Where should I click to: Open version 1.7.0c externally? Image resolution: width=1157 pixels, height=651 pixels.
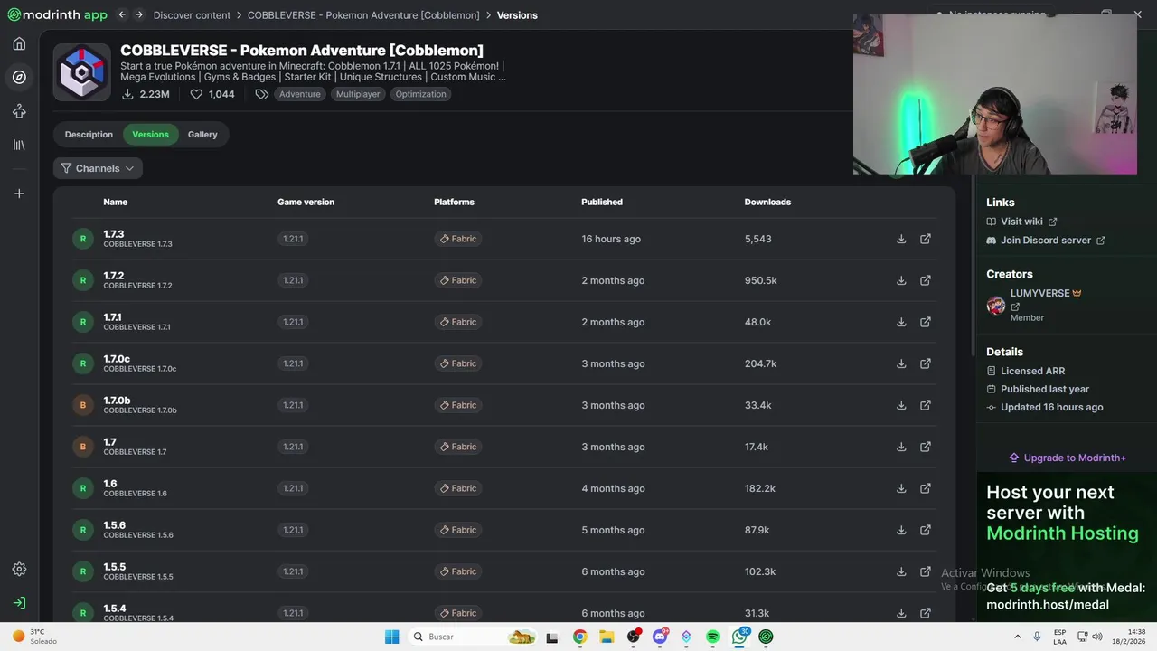[926, 363]
